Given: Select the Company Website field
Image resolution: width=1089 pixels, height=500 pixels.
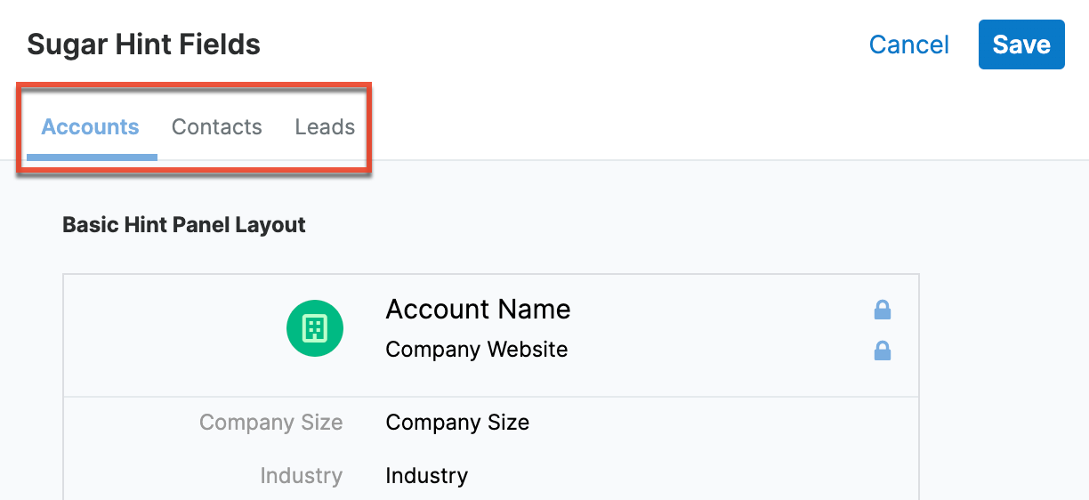Looking at the screenshot, I should click(x=477, y=350).
